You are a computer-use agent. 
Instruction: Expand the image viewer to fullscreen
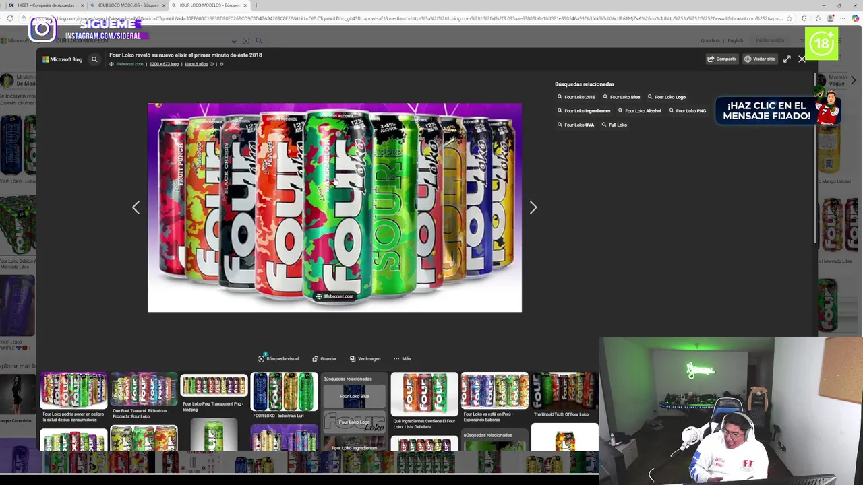click(787, 59)
